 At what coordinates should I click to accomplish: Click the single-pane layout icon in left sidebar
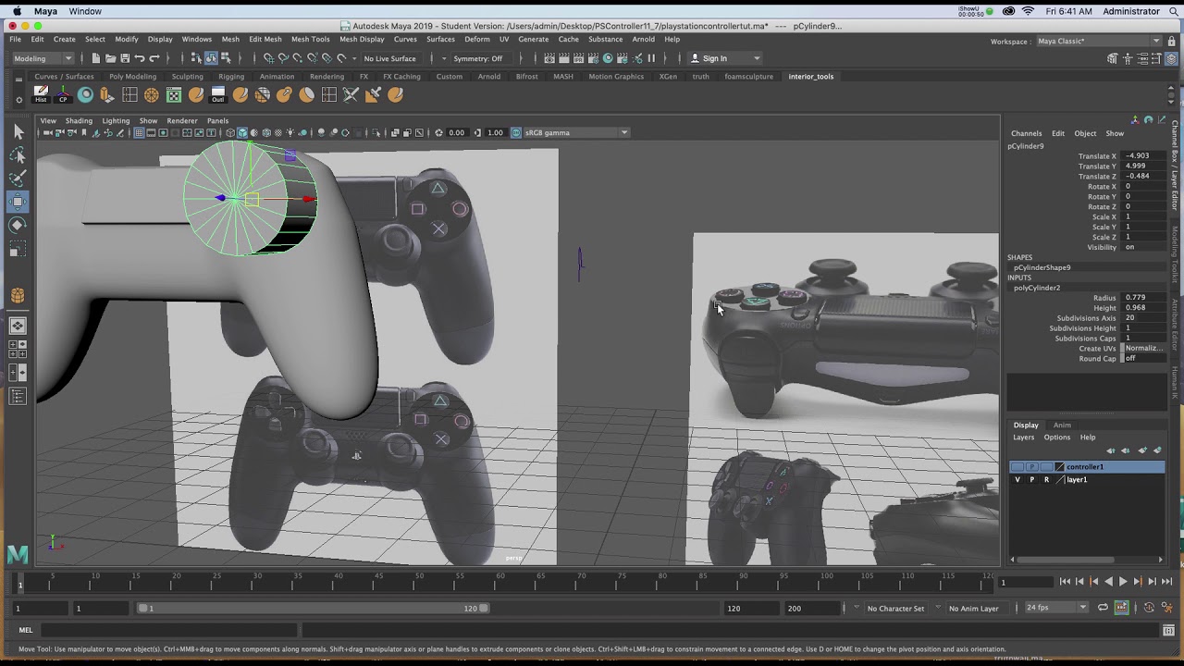point(18,326)
